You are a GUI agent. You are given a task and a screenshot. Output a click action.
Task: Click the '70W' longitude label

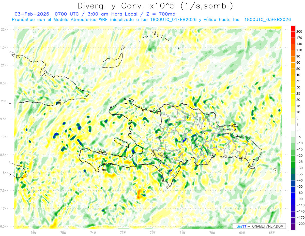click(x=212, y=232)
